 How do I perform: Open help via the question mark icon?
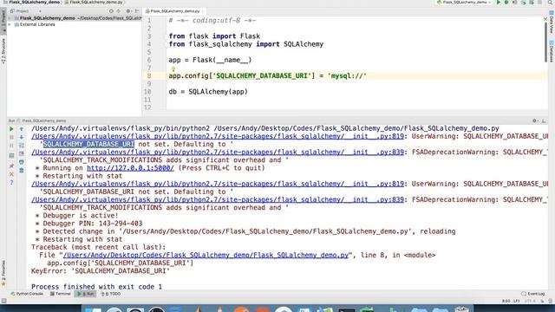(11, 183)
